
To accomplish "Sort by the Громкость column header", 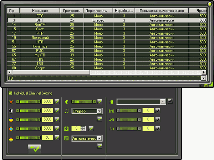I will pyautogui.click(x=72, y=11).
